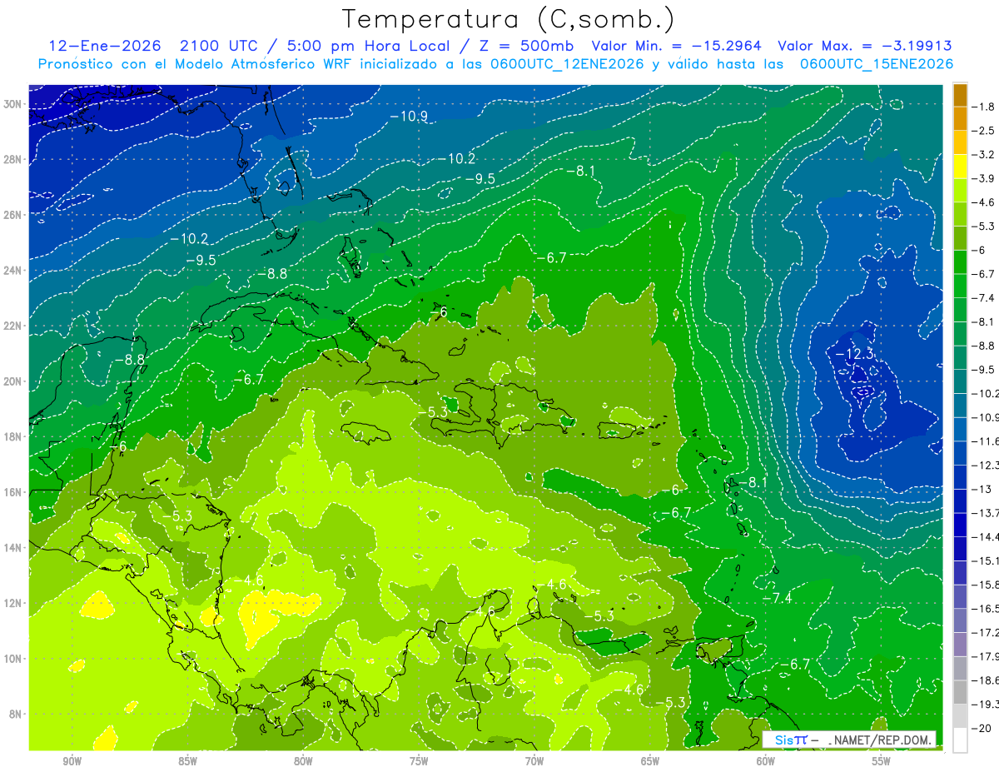
Task: Click the -13 value in color legend
Action: (981, 488)
